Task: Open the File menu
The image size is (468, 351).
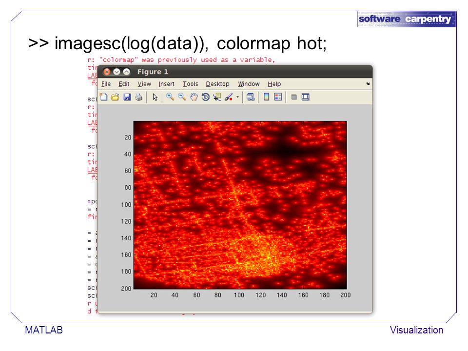Action: click(106, 84)
